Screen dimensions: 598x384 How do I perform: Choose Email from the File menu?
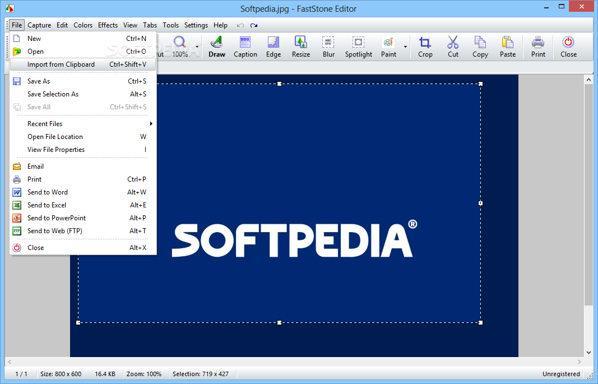tap(82, 166)
